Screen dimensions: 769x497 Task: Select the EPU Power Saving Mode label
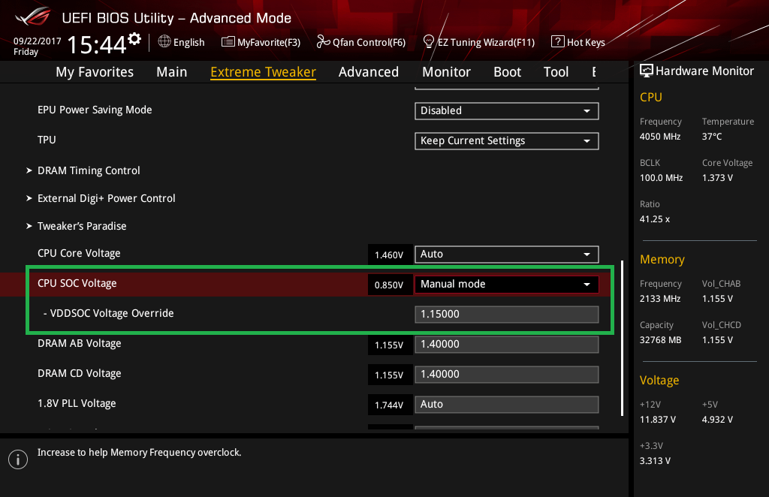pos(95,110)
